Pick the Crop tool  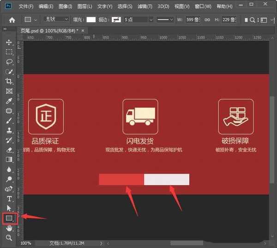[x=9, y=81]
